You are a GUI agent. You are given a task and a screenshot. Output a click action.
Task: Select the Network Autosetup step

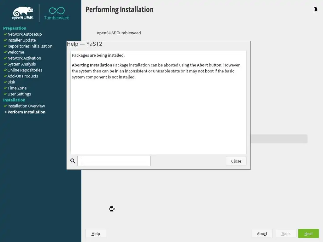point(25,34)
